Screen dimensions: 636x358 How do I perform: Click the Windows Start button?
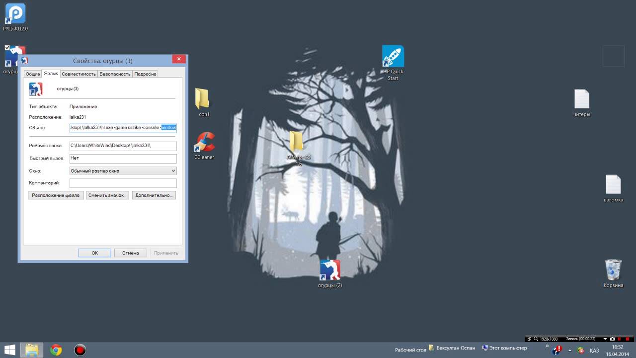[9, 350]
